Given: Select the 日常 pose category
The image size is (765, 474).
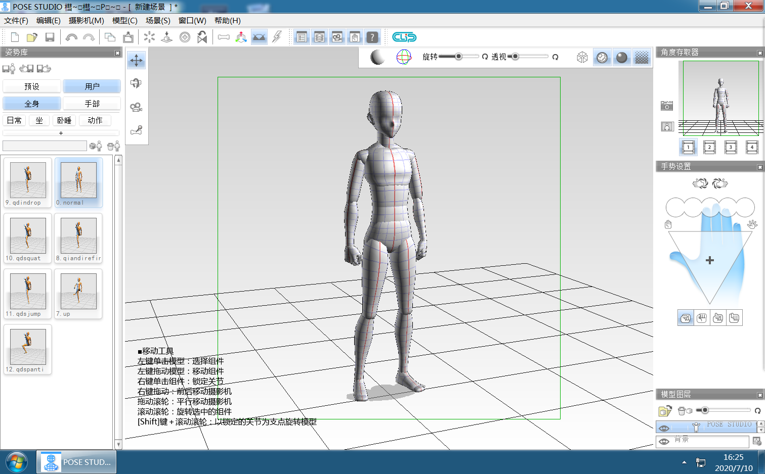Looking at the screenshot, I should (14, 120).
